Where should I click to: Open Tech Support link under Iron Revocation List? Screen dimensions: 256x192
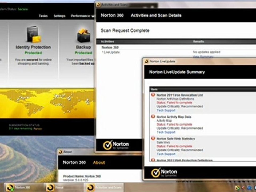point(166,110)
